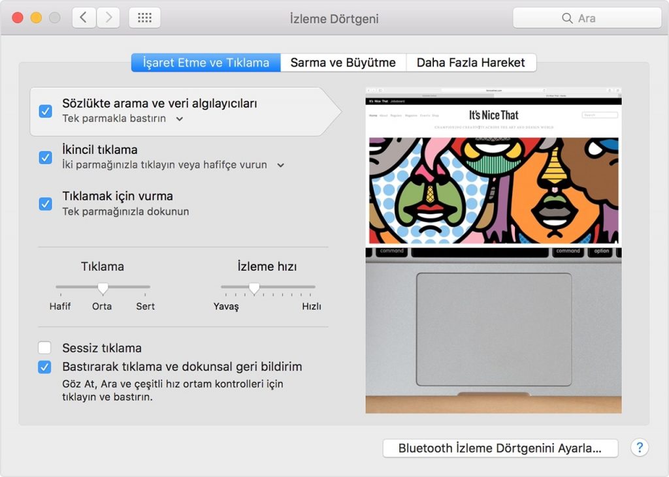Uncheck İkincil tıklama

tap(44, 157)
